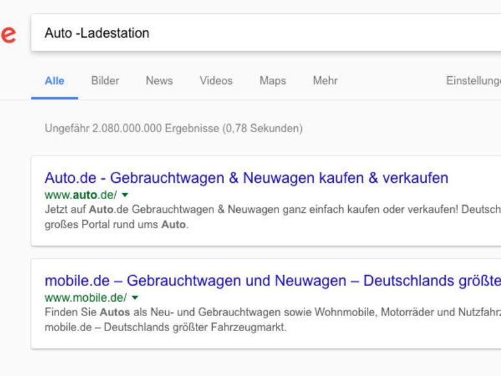Expand the arrow next to www.mobile.de
Viewport: 501px width, 376px height.
tap(135, 298)
